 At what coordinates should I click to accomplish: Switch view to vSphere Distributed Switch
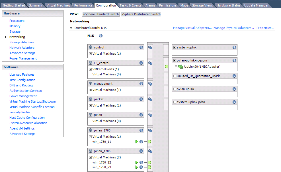[x=141, y=14]
